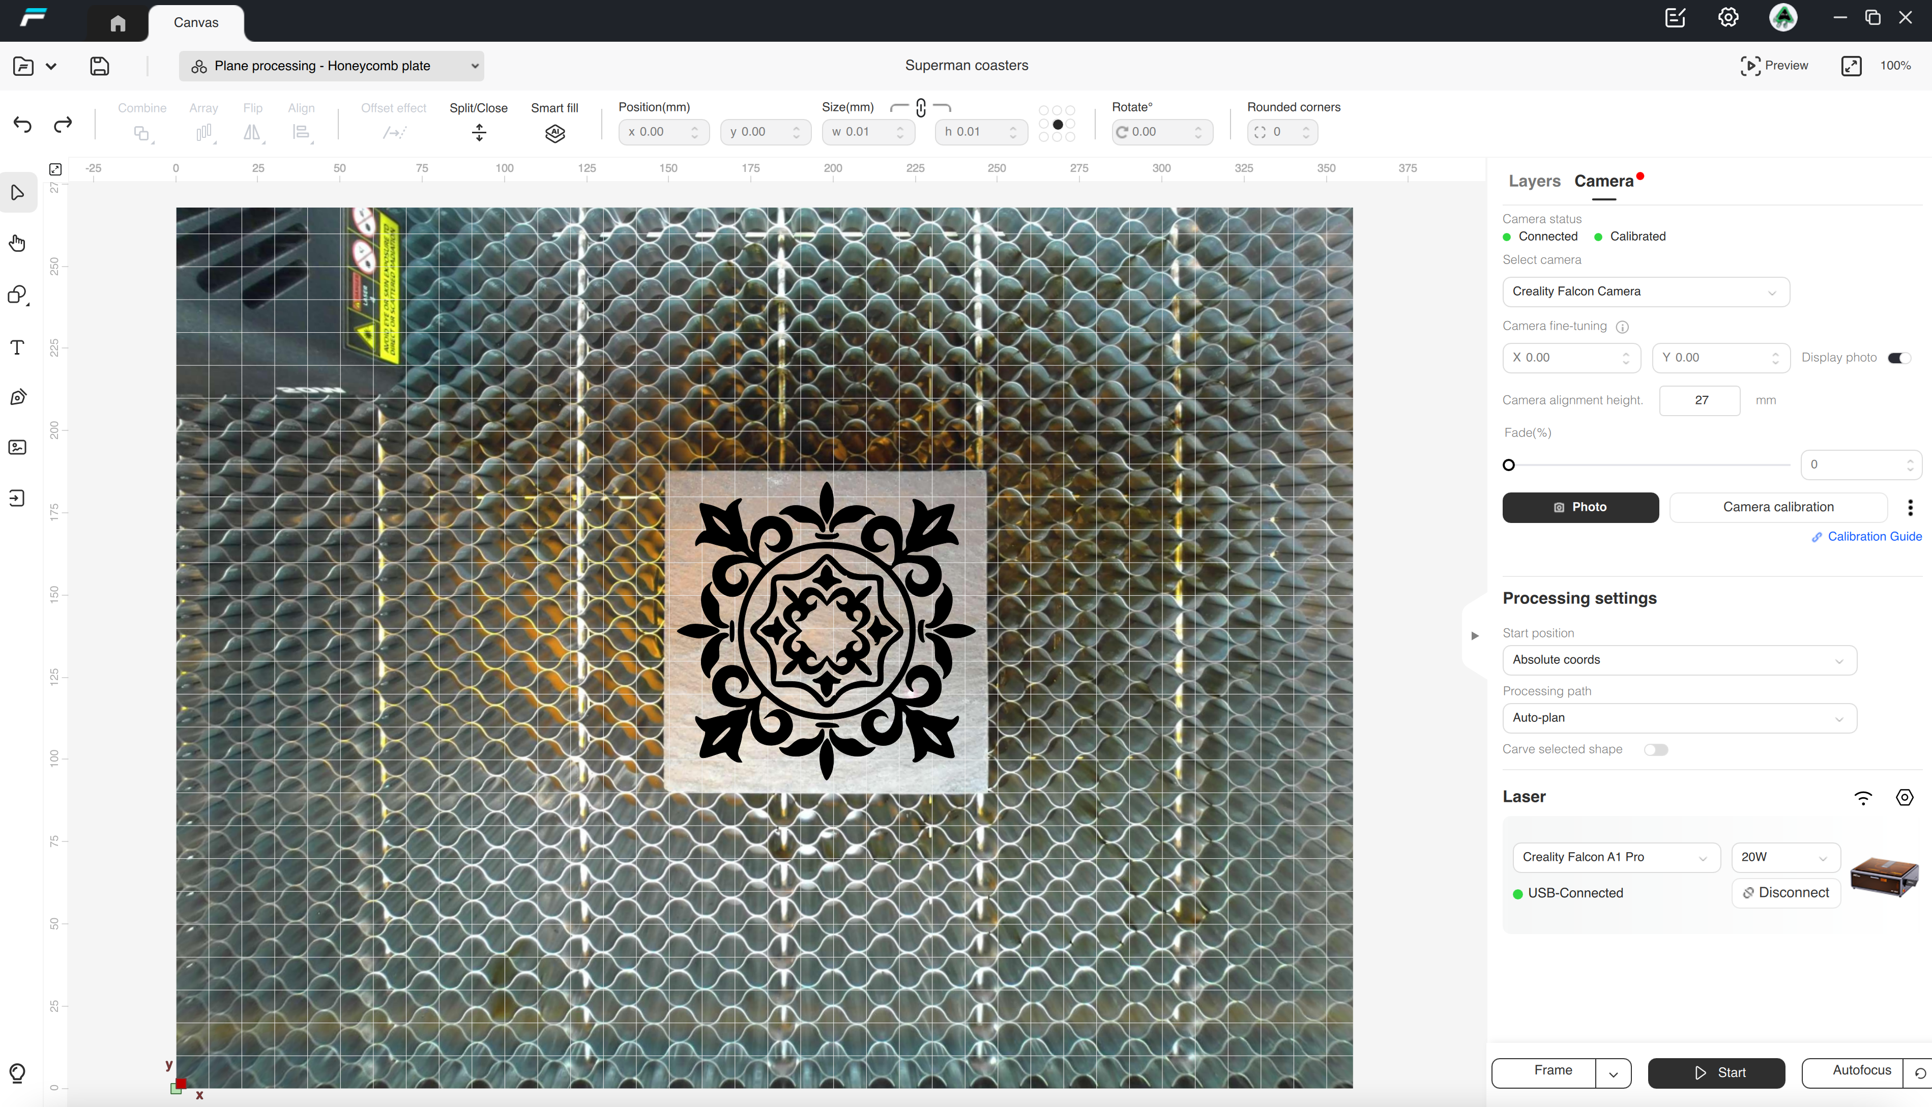Click the image insert tool icon
The height and width of the screenshot is (1107, 1932).
point(17,447)
